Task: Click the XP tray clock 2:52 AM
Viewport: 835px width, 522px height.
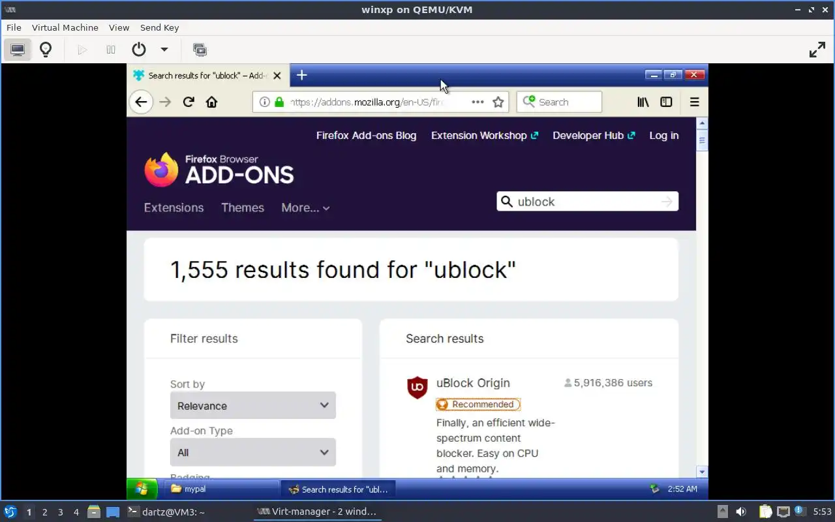Action: pos(682,489)
